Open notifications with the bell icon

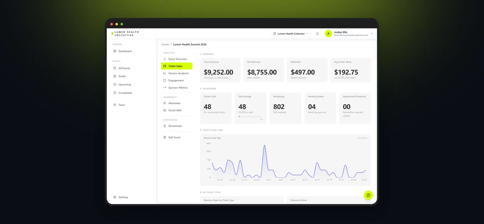click(x=317, y=34)
